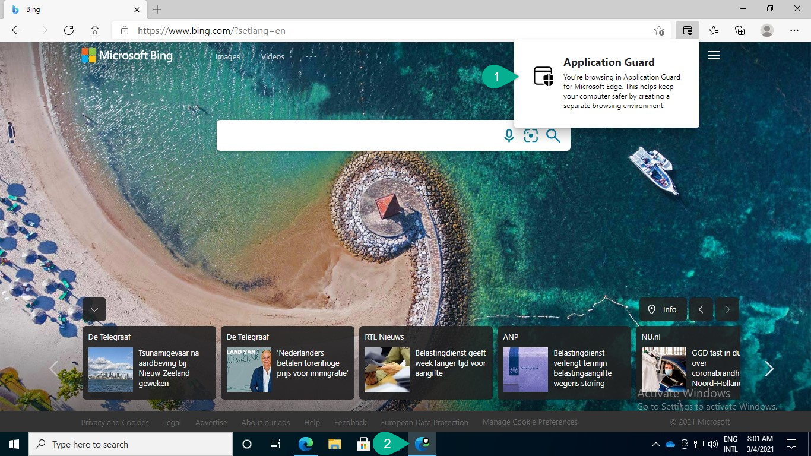Click inside the Bing search box

356,135
